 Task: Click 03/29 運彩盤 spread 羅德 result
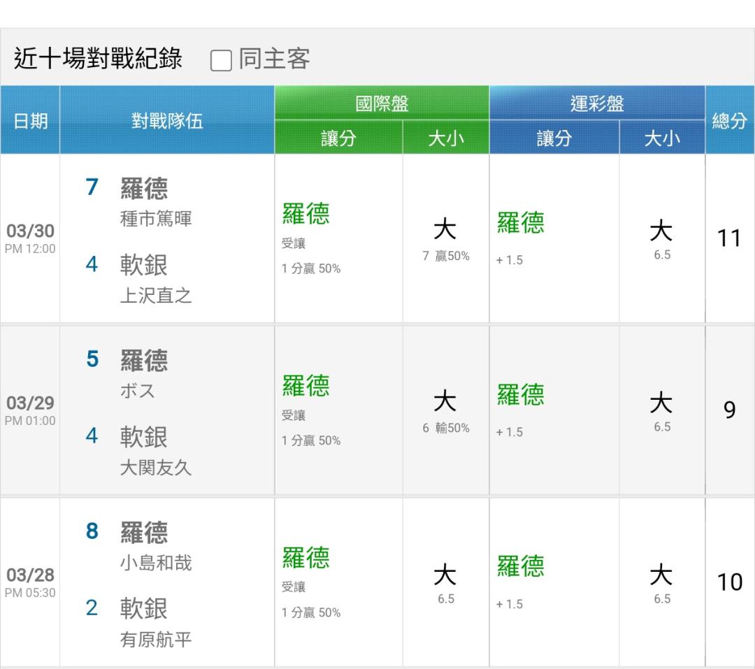click(521, 394)
